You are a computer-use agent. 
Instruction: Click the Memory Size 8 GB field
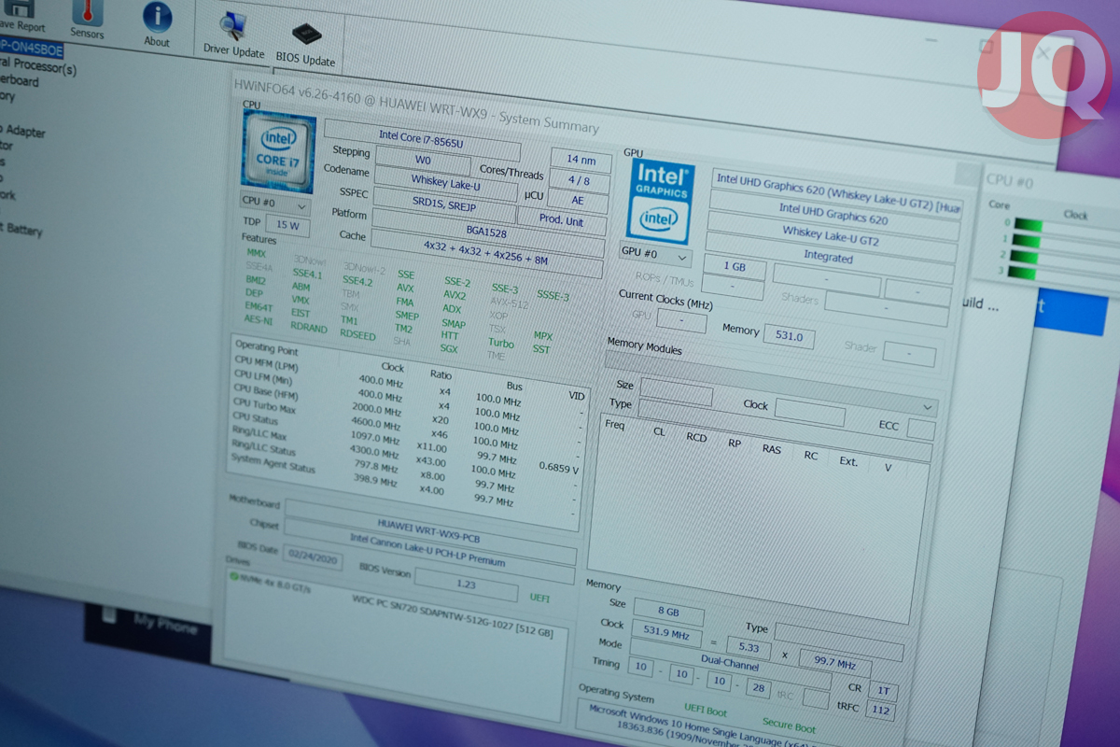coord(667,611)
